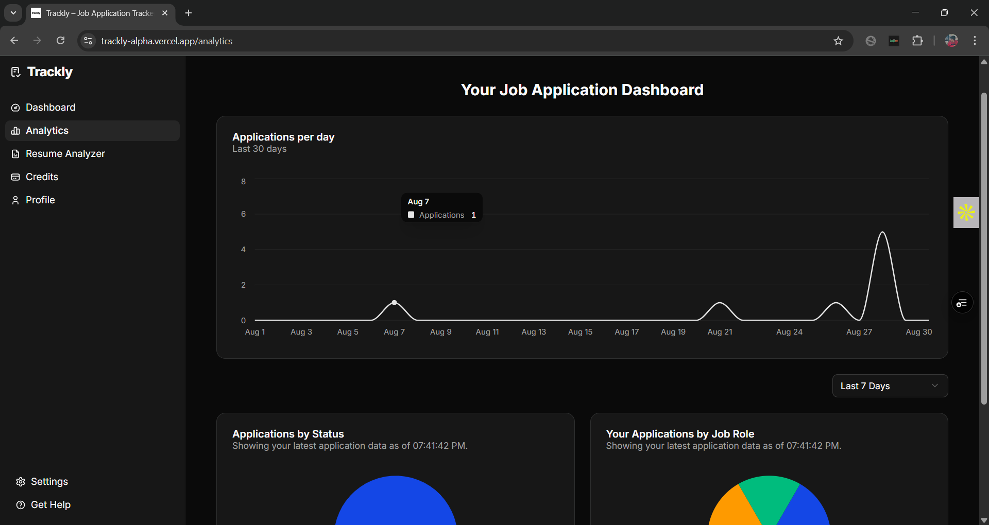This screenshot has width=989, height=525.
Task: Click the 'Applications per day' heading
Action: pos(283,137)
